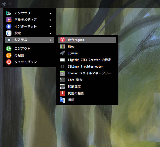Click the green ログアウト icon
The width and height of the screenshot is (160, 147).
tap(9, 49)
